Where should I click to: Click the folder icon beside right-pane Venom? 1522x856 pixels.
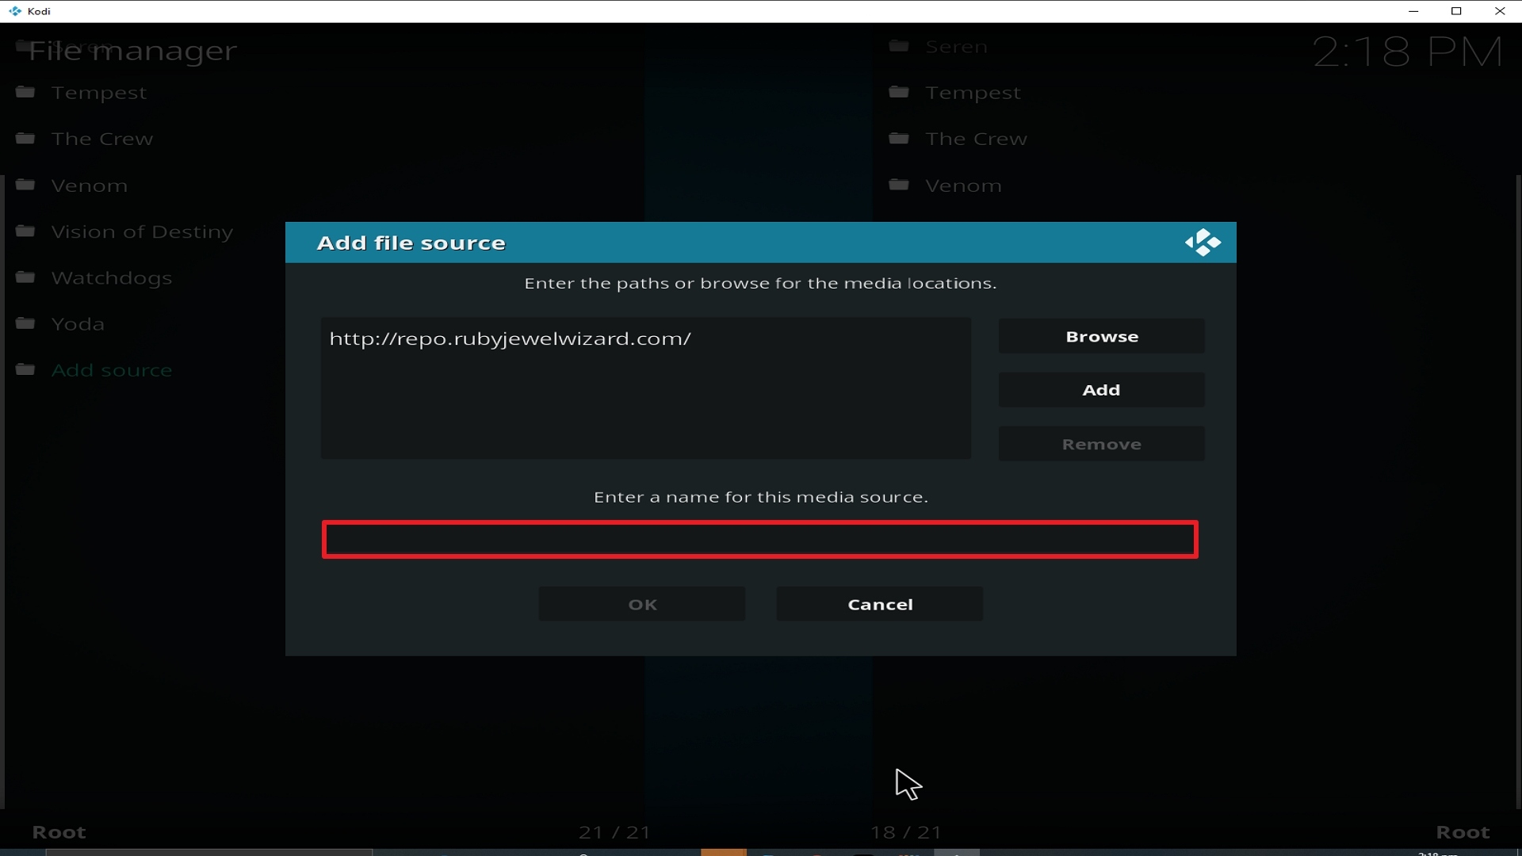pos(899,185)
